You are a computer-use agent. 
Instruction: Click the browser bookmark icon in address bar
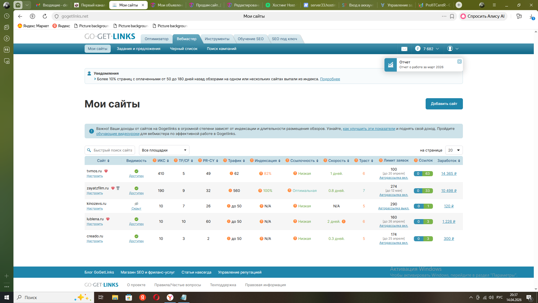tap(452, 16)
